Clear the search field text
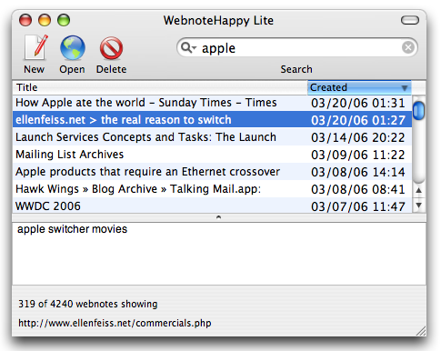This screenshot has width=441, height=351. pos(408,47)
